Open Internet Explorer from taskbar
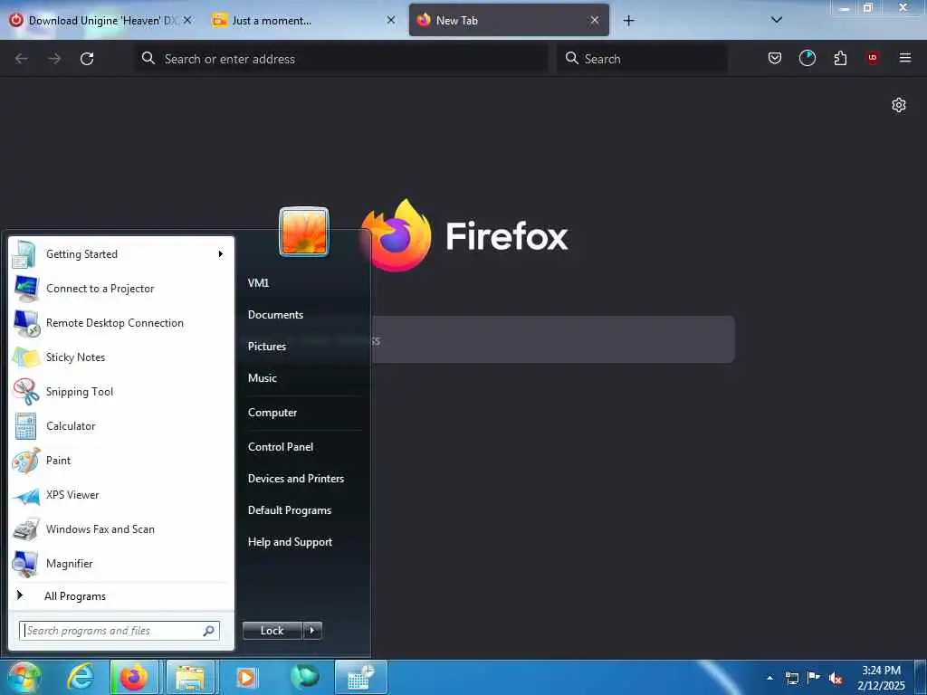Image resolution: width=927 pixels, height=695 pixels. point(81,677)
